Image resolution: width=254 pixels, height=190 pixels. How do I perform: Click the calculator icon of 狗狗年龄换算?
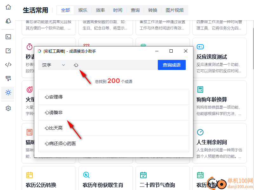200,90
